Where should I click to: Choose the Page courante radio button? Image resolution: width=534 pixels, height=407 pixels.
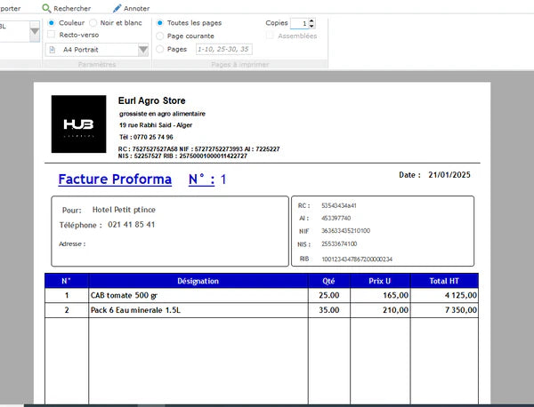pos(159,36)
